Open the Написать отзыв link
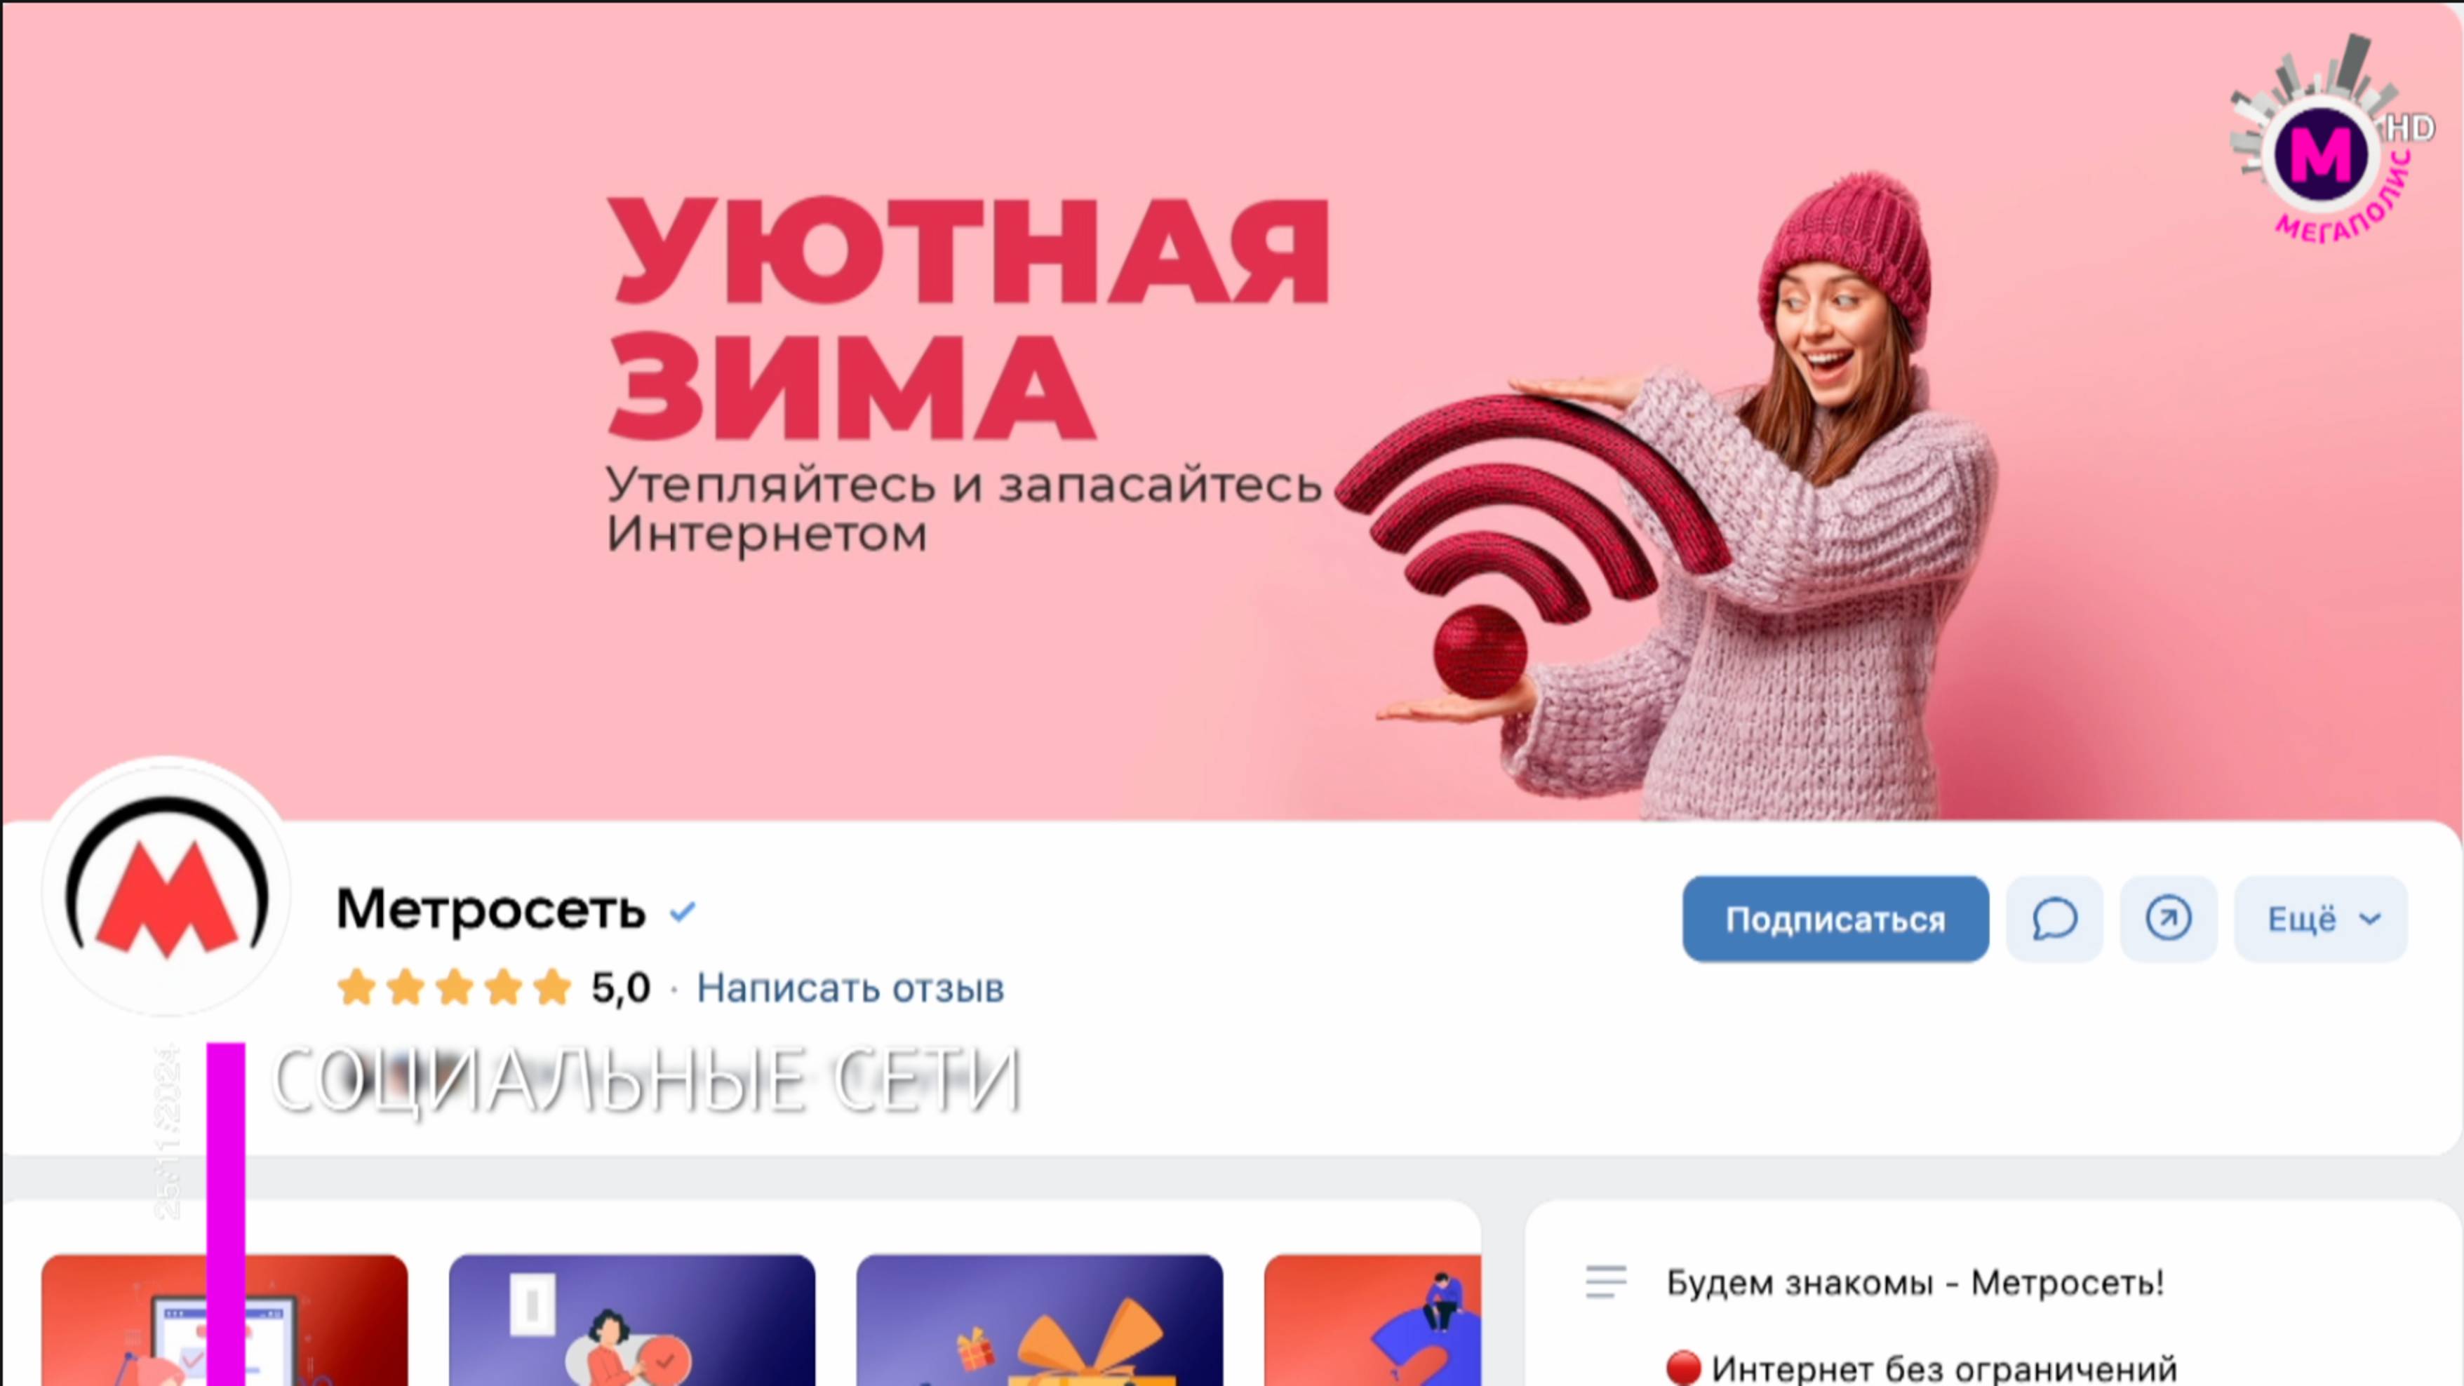2464x1386 pixels. click(x=850, y=988)
